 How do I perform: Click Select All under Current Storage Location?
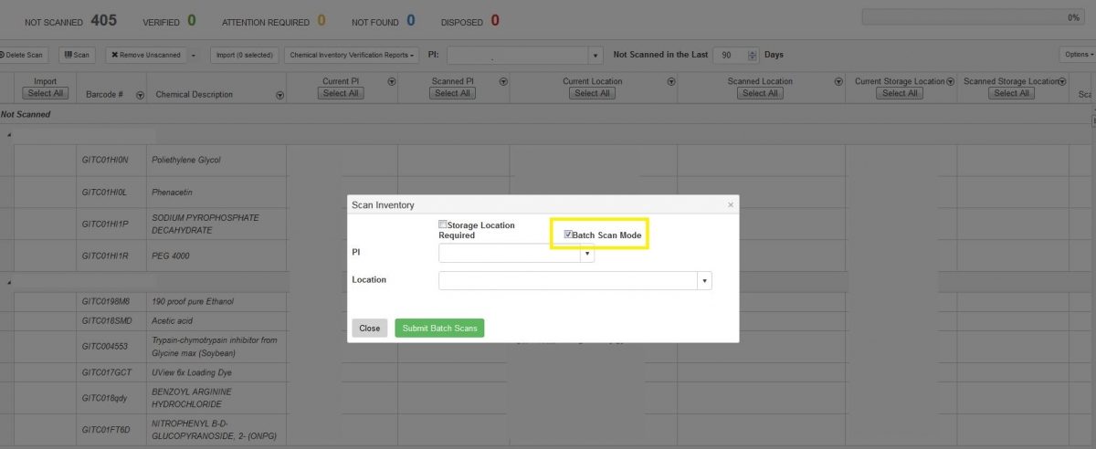[900, 93]
